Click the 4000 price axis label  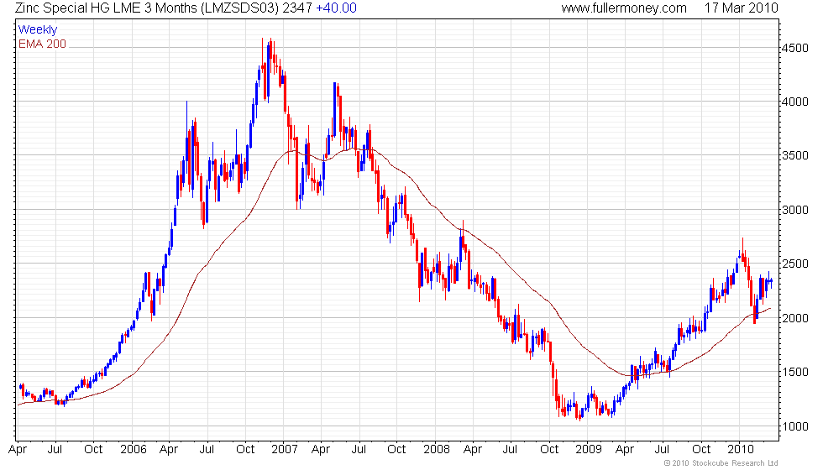[794, 102]
